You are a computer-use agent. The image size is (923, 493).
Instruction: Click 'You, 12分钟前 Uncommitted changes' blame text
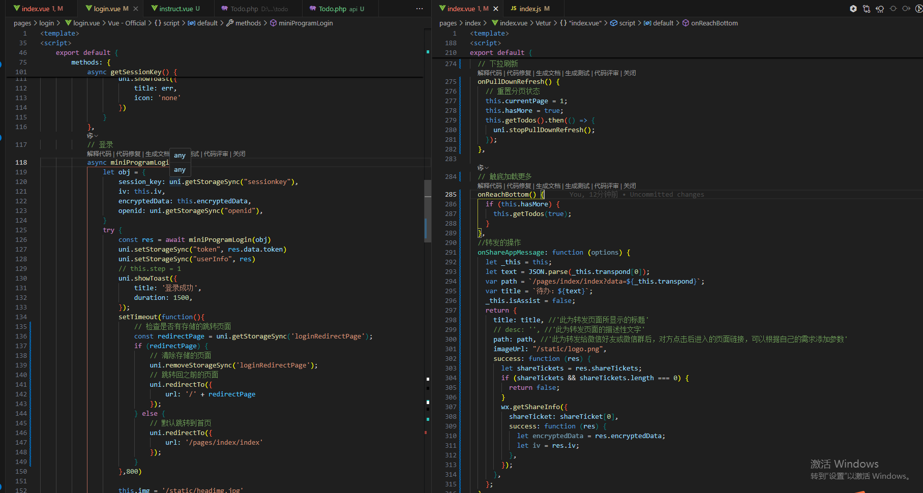click(x=637, y=195)
